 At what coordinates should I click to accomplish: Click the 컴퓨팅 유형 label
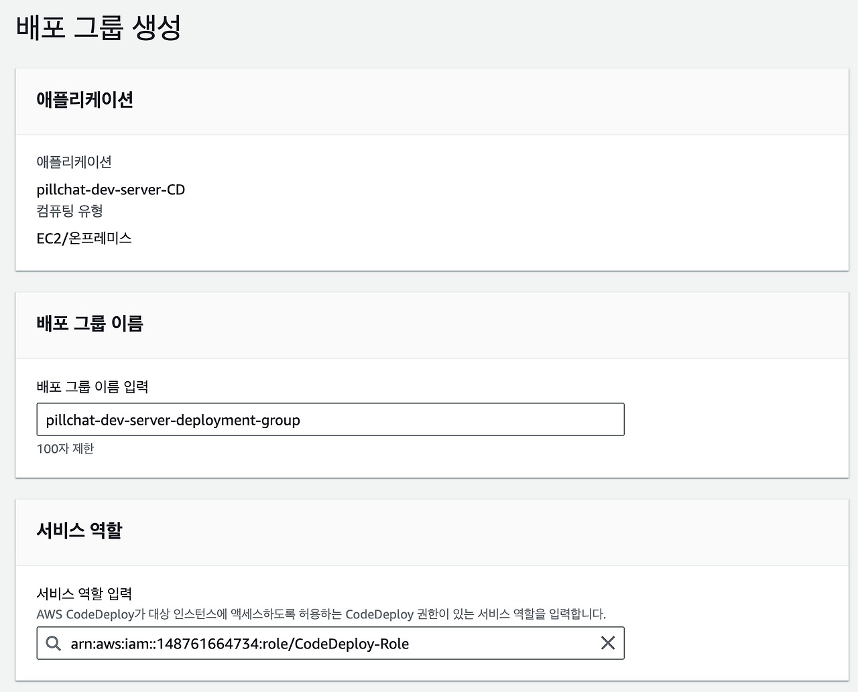(70, 211)
